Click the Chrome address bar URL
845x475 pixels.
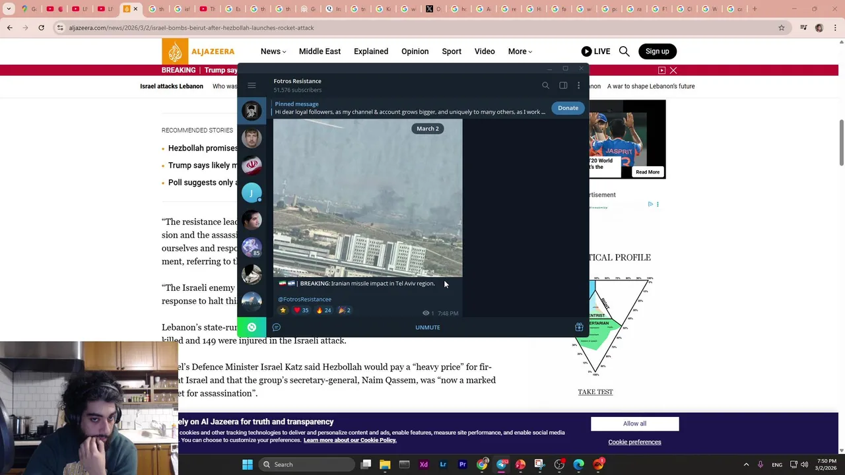pyautogui.click(x=191, y=28)
